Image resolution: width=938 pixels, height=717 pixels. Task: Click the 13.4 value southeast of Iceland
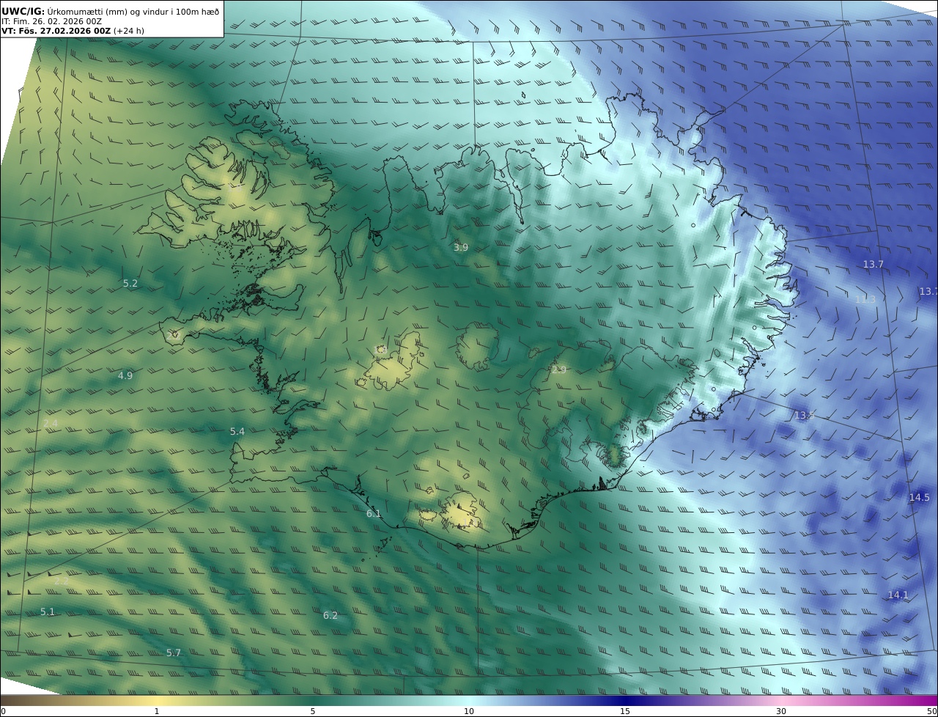coord(805,416)
